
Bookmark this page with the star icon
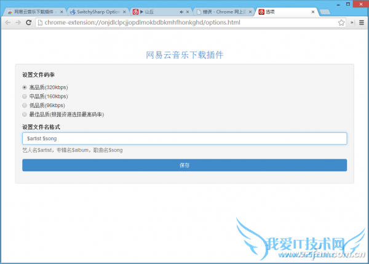tap(341, 23)
